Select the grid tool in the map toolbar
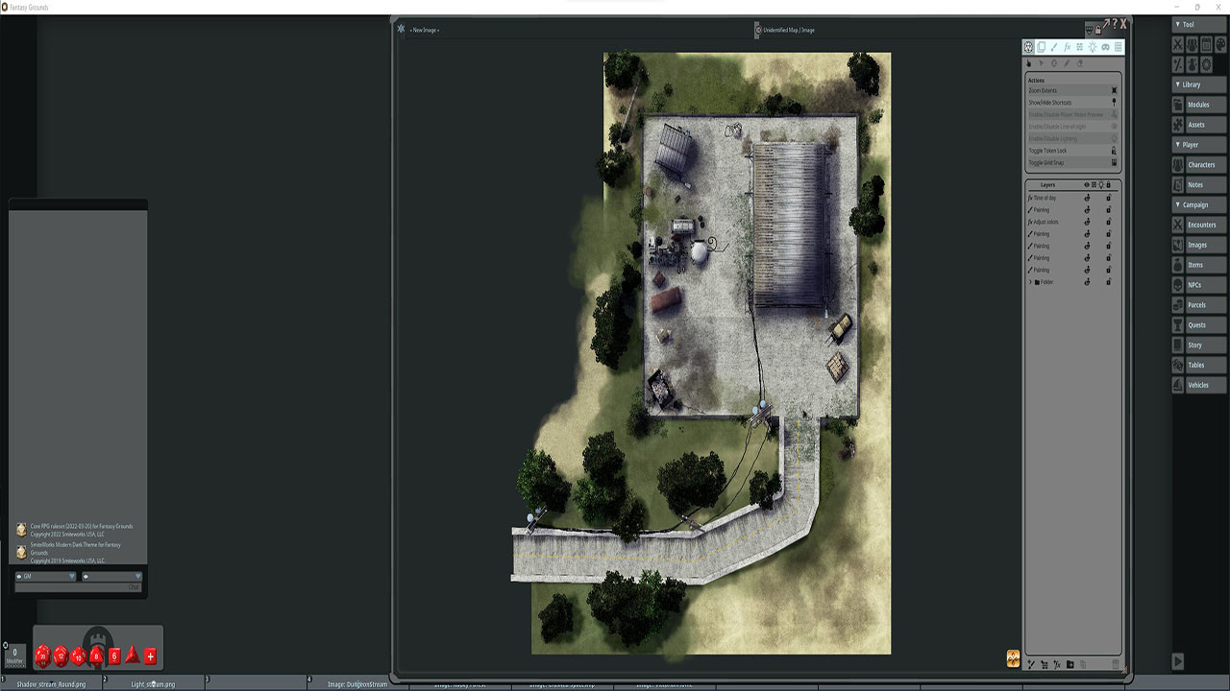Screen dimensions: 1230x691 [1118, 46]
